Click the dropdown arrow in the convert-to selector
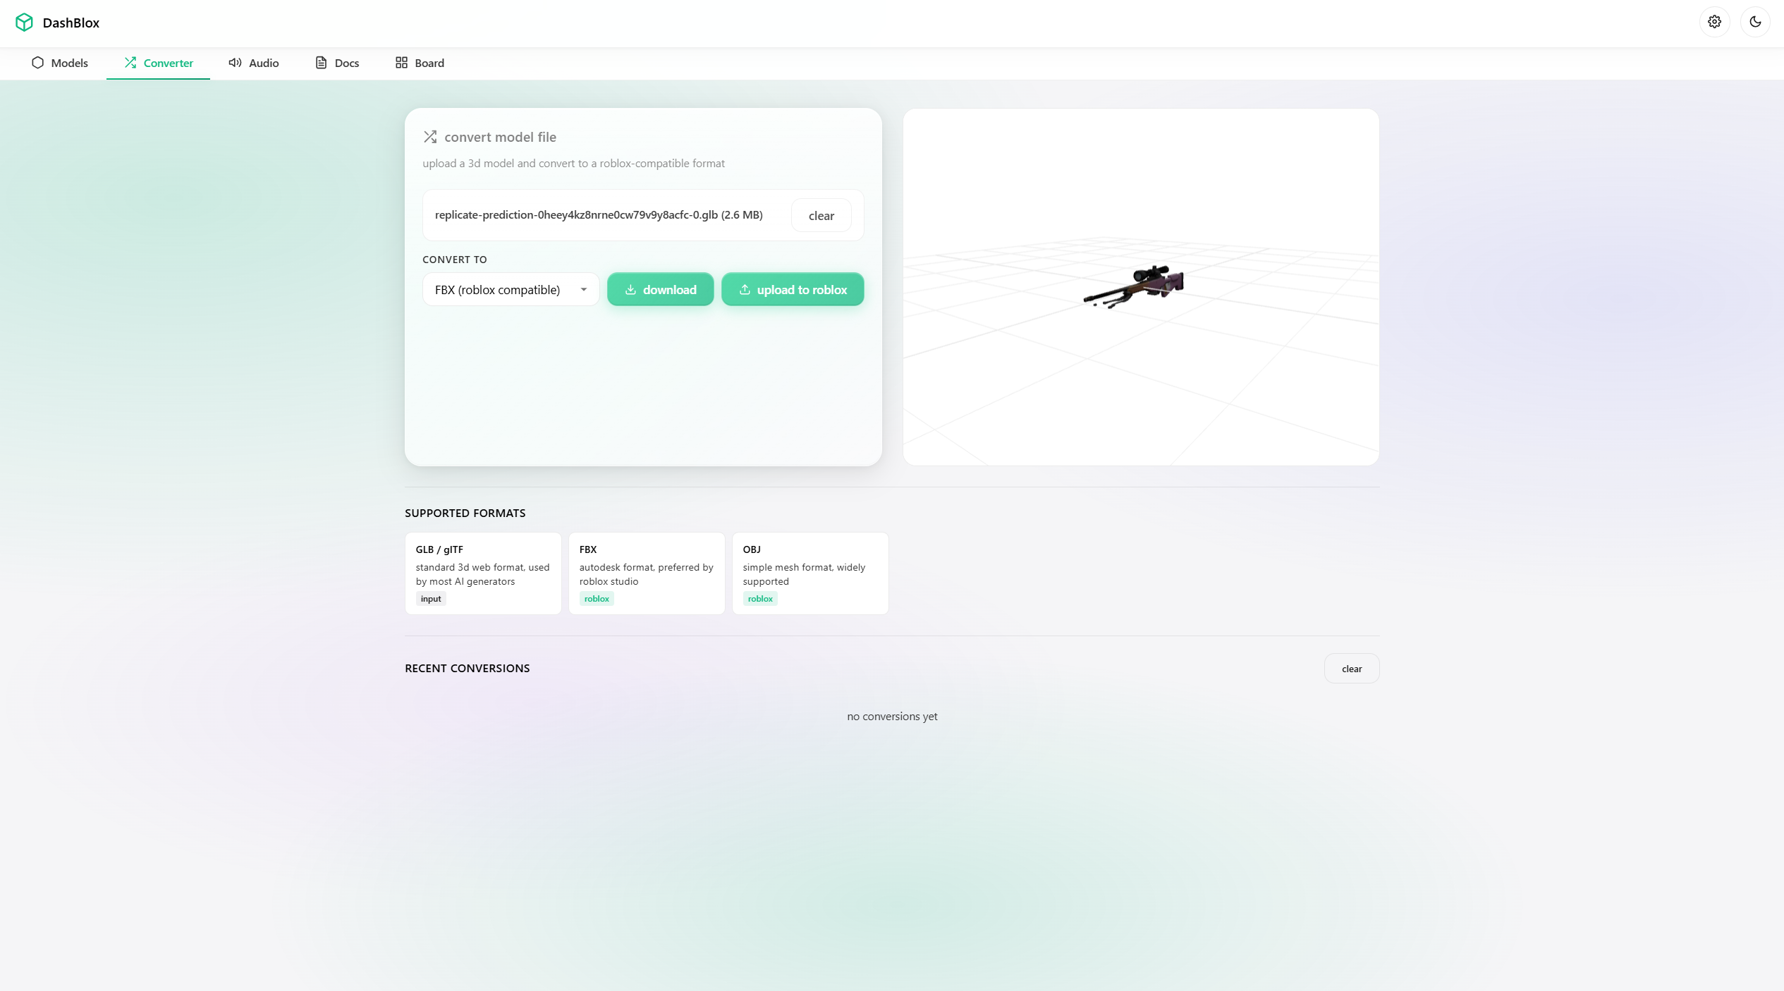This screenshot has height=991, width=1784. 584,290
